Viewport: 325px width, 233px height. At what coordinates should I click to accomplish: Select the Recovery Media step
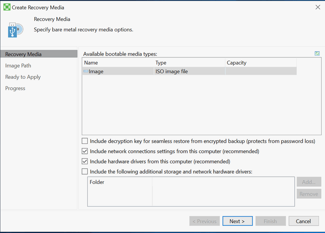coord(39,54)
